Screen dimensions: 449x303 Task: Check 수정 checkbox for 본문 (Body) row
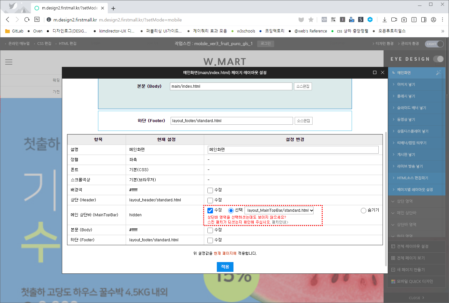click(x=210, y=230)
